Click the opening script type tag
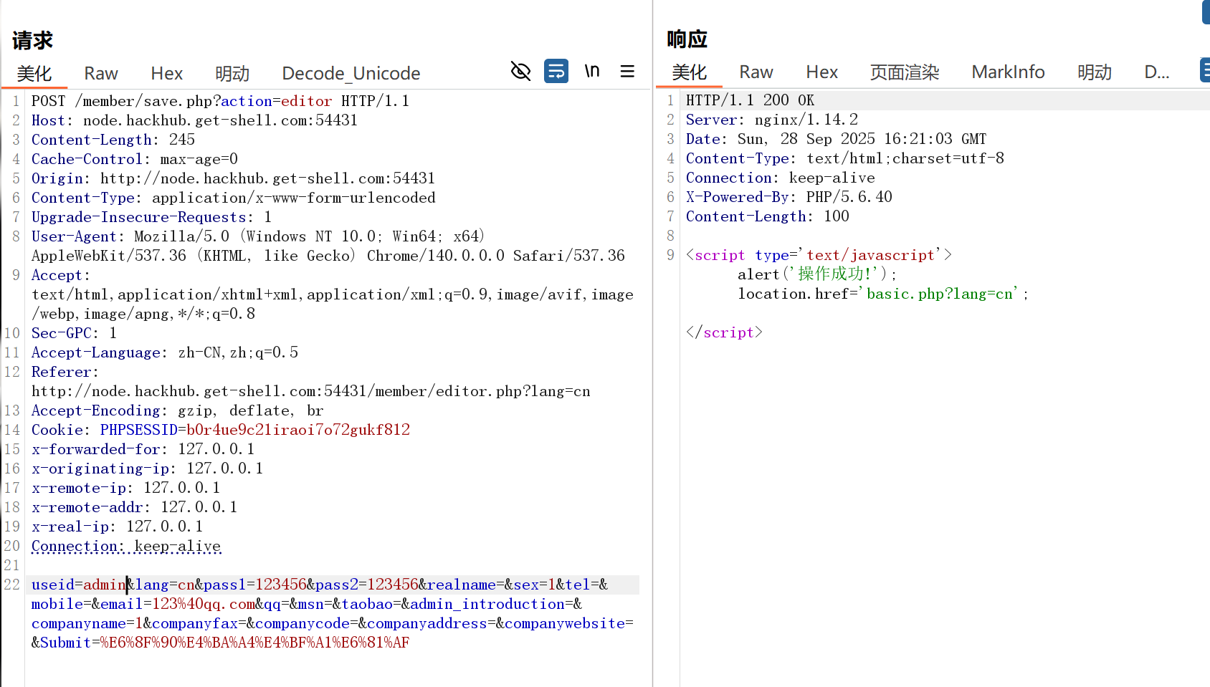Viewport: 1210px width, 687px height. click(x=819, y=255)
